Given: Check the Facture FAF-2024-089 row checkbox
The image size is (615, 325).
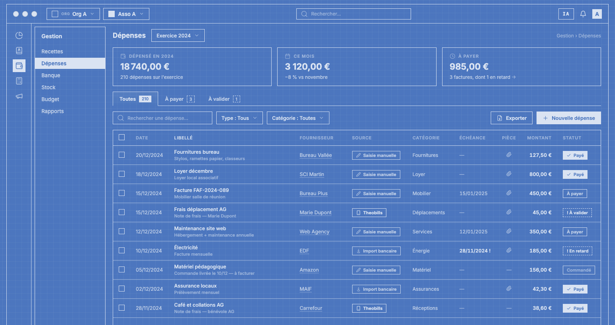Looking at the screenshot, I should 122,193.
